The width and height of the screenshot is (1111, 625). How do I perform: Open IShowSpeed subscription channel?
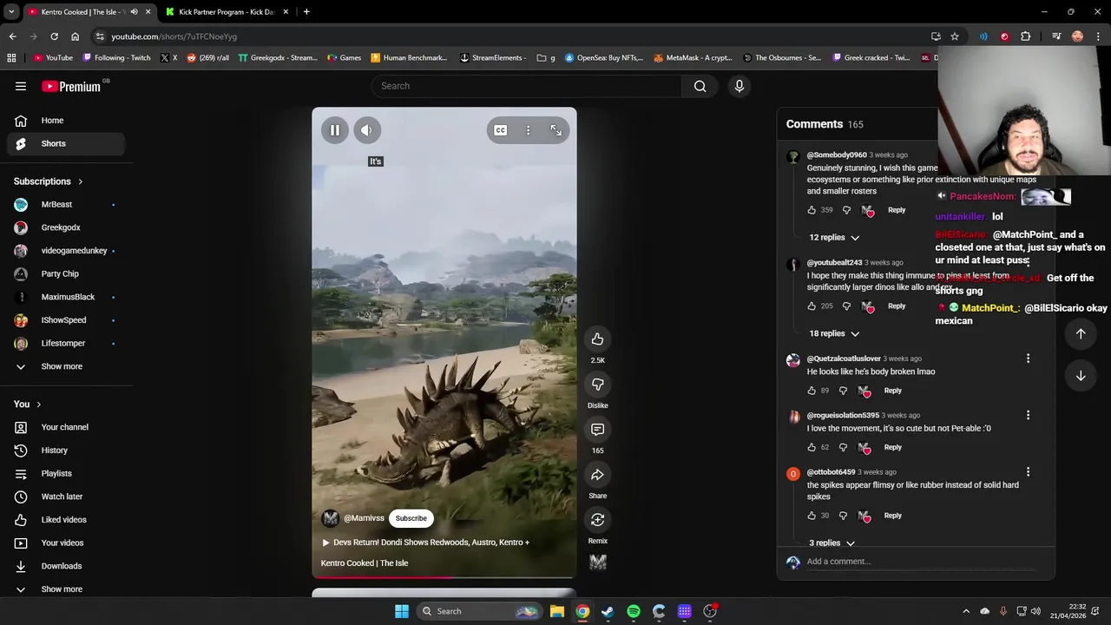click(66, 319)
